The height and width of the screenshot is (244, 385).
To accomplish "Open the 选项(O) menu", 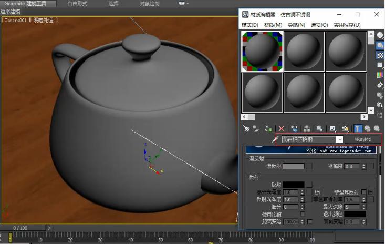I will pyautogui.click(x=319, y=25).
